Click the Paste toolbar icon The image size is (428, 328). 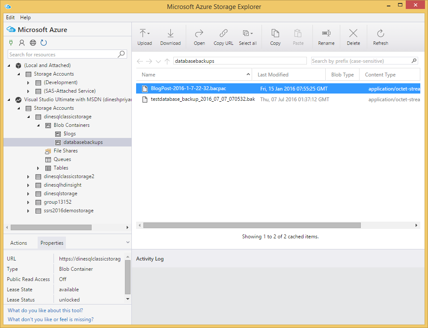click(x=298, y=33)
